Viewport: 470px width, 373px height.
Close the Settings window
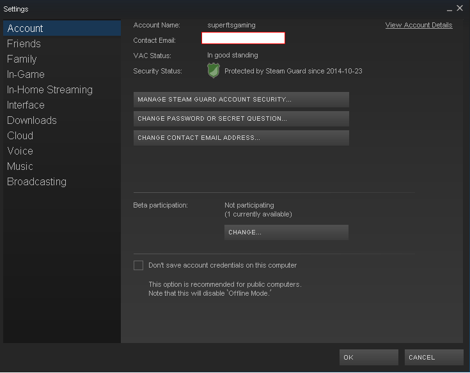[460, 8]
